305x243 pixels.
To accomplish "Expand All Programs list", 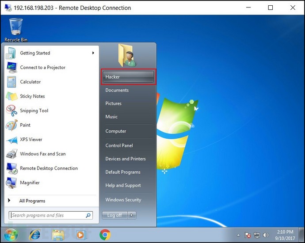I will 32,201.
